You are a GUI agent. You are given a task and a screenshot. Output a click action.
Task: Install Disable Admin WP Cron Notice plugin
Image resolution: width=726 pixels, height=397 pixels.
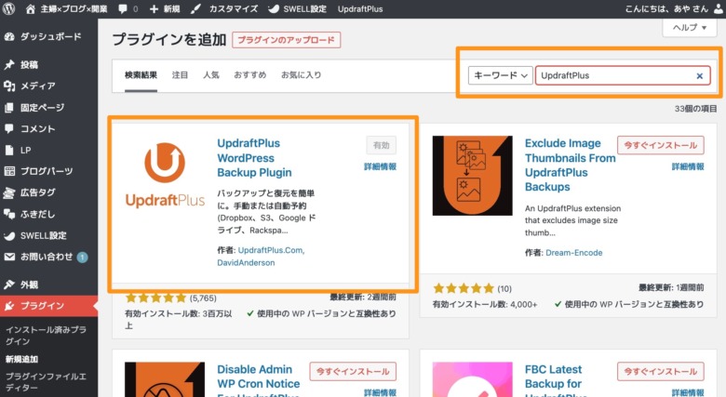pos(353,372)
